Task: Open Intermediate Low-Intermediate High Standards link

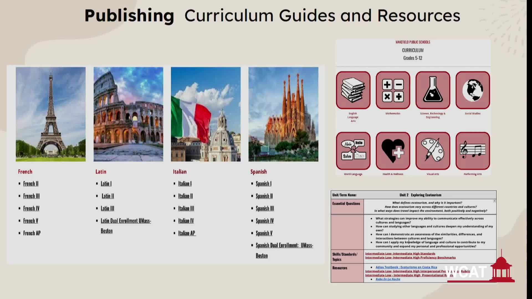Action: pos(400,254)
